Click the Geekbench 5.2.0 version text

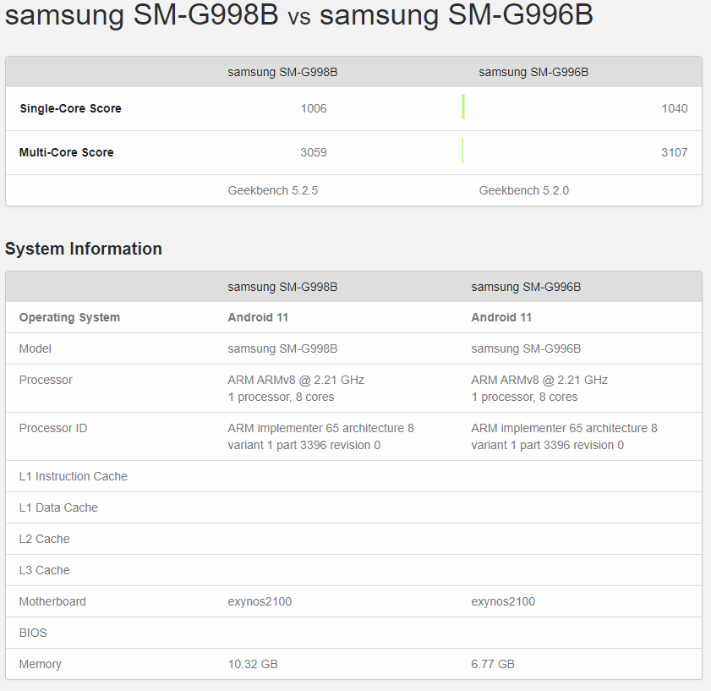[x=523, y=190]
